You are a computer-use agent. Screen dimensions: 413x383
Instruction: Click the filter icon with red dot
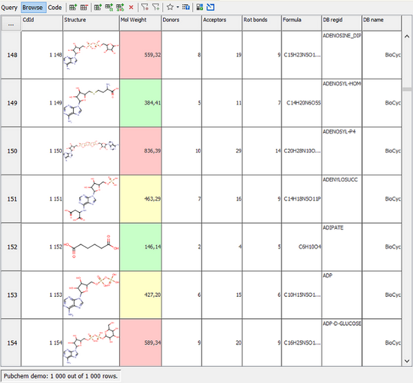click(144, 7)
